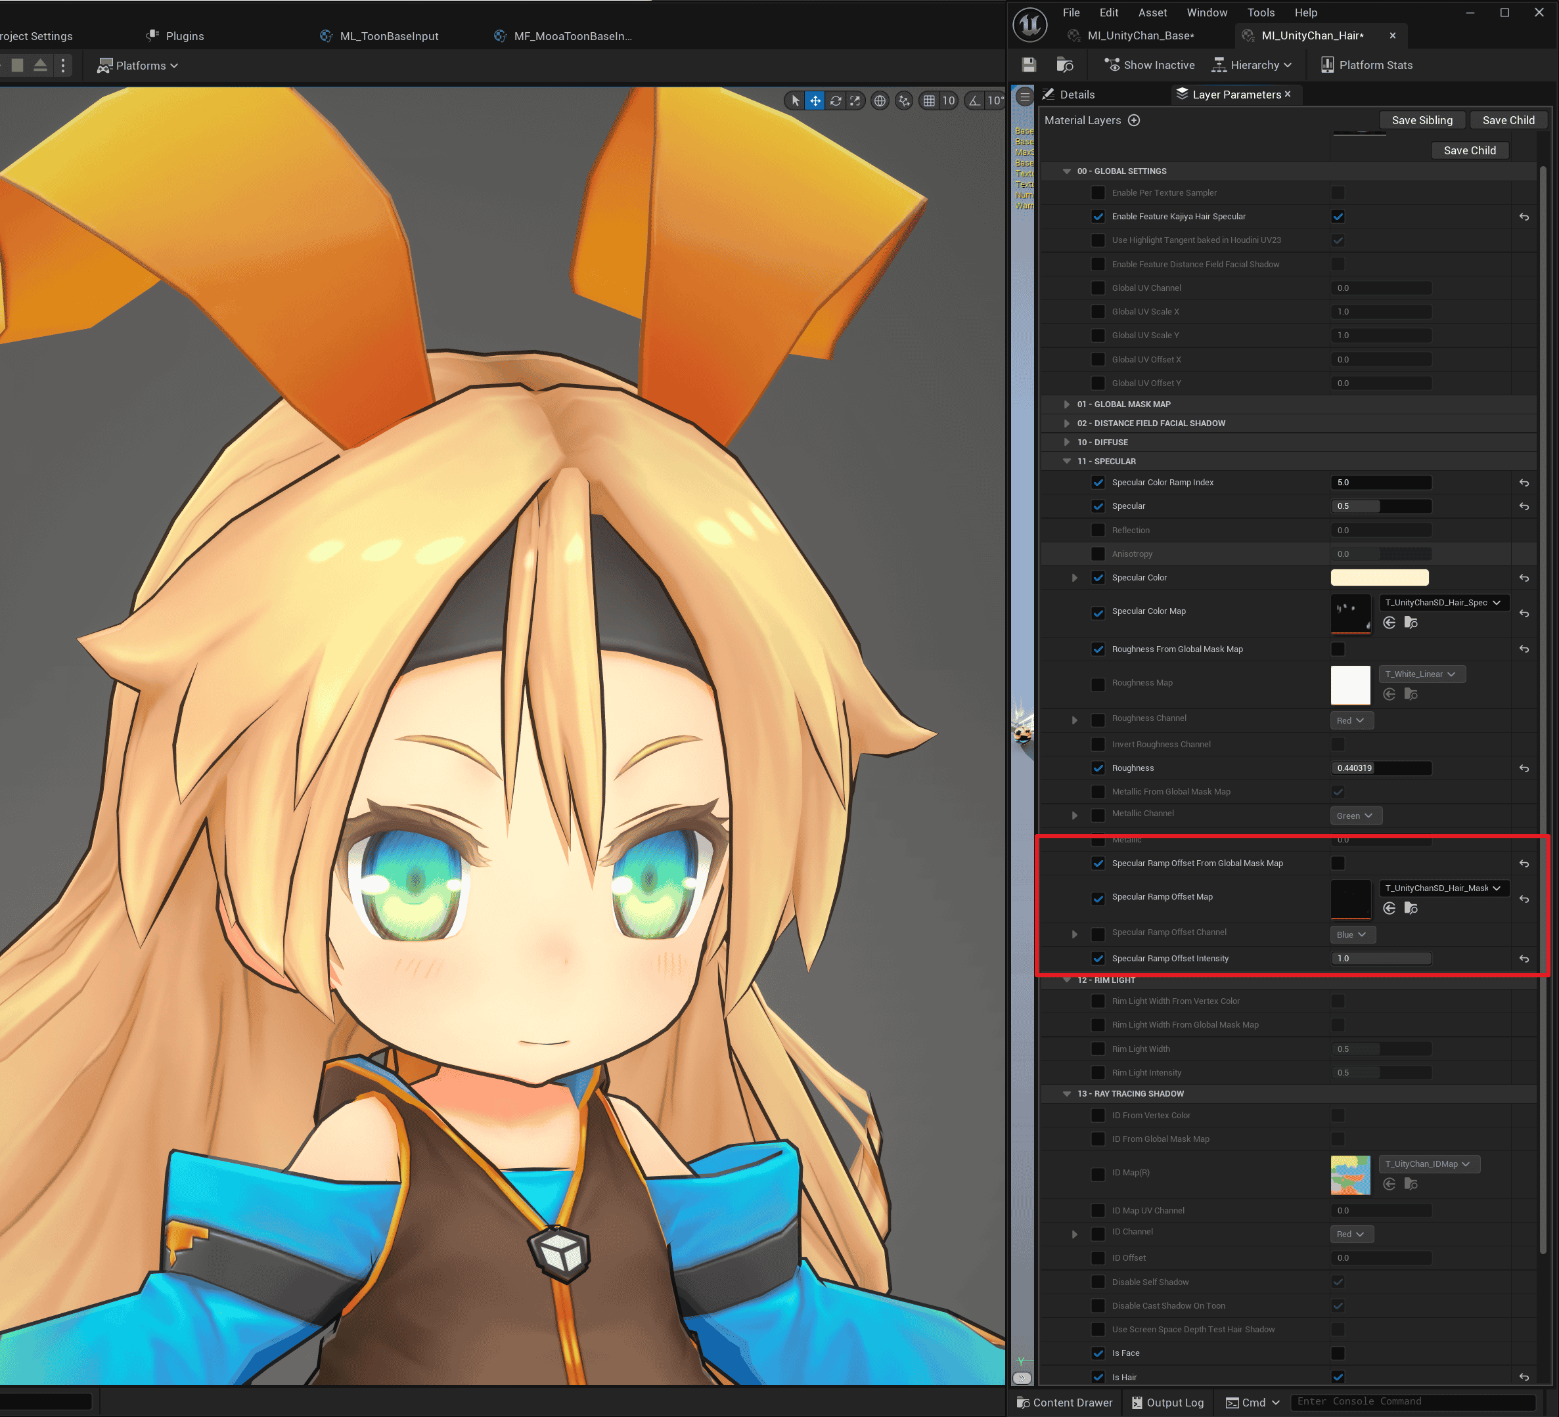Screen dimensions: 1559x1417
Task: Switch to MI_UnityChan_Base tab
Action: point(1141,35)
